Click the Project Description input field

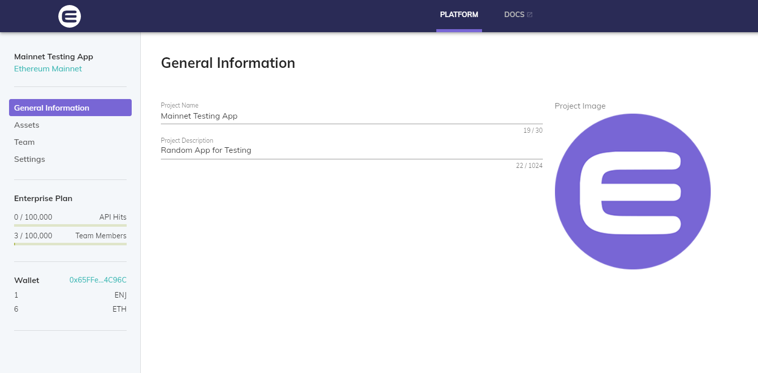(352, 150)
